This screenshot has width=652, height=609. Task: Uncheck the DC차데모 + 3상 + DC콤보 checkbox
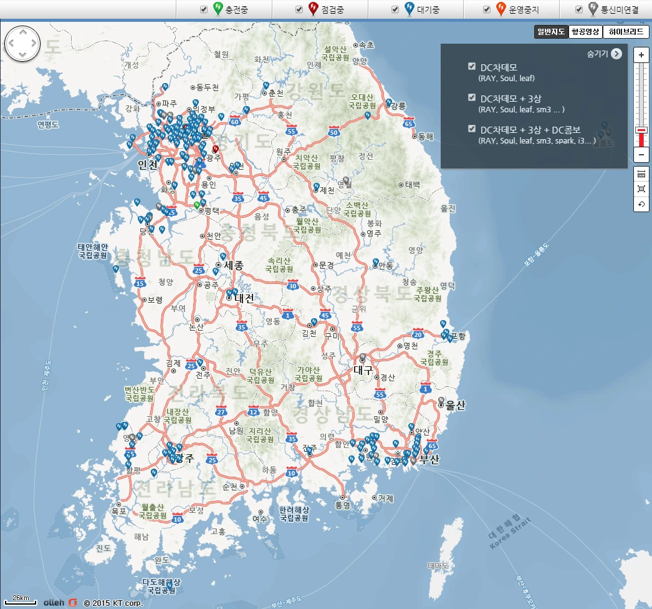pyautogui.click(x=471, y=129)
